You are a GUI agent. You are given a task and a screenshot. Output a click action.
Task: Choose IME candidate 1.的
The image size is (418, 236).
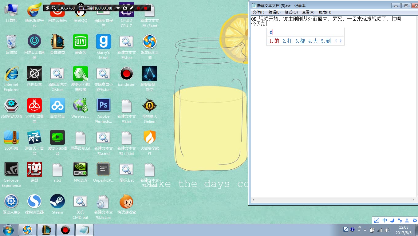(x=274, y=41)
